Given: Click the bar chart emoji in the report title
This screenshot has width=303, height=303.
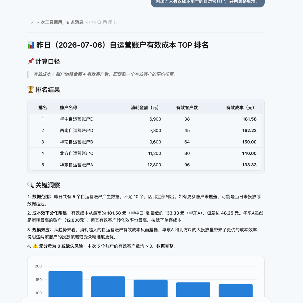Looking at the screenshot, I should click(x=31, y=45).
